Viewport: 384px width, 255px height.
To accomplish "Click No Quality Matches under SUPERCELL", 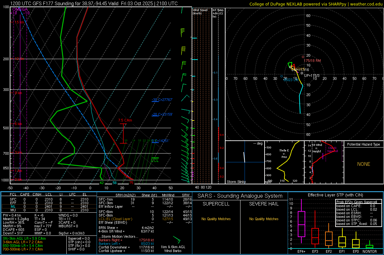I will [216, 219].
